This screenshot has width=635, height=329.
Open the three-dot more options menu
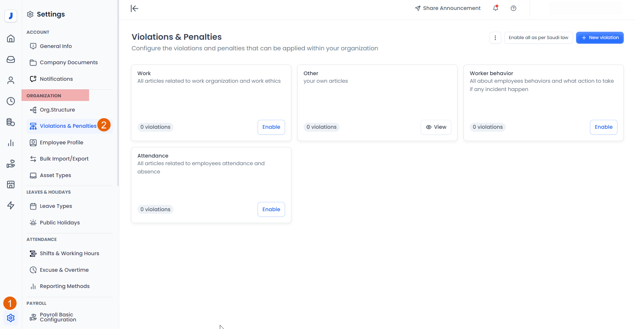coord(495,38)
